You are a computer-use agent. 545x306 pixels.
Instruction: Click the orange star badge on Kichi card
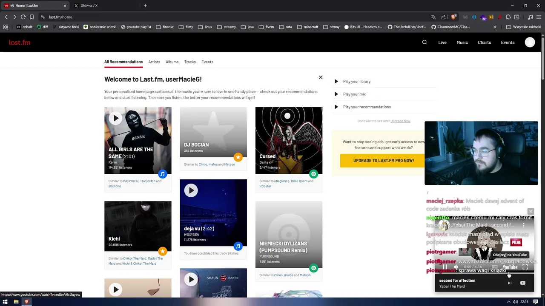[x=162, y=251]
